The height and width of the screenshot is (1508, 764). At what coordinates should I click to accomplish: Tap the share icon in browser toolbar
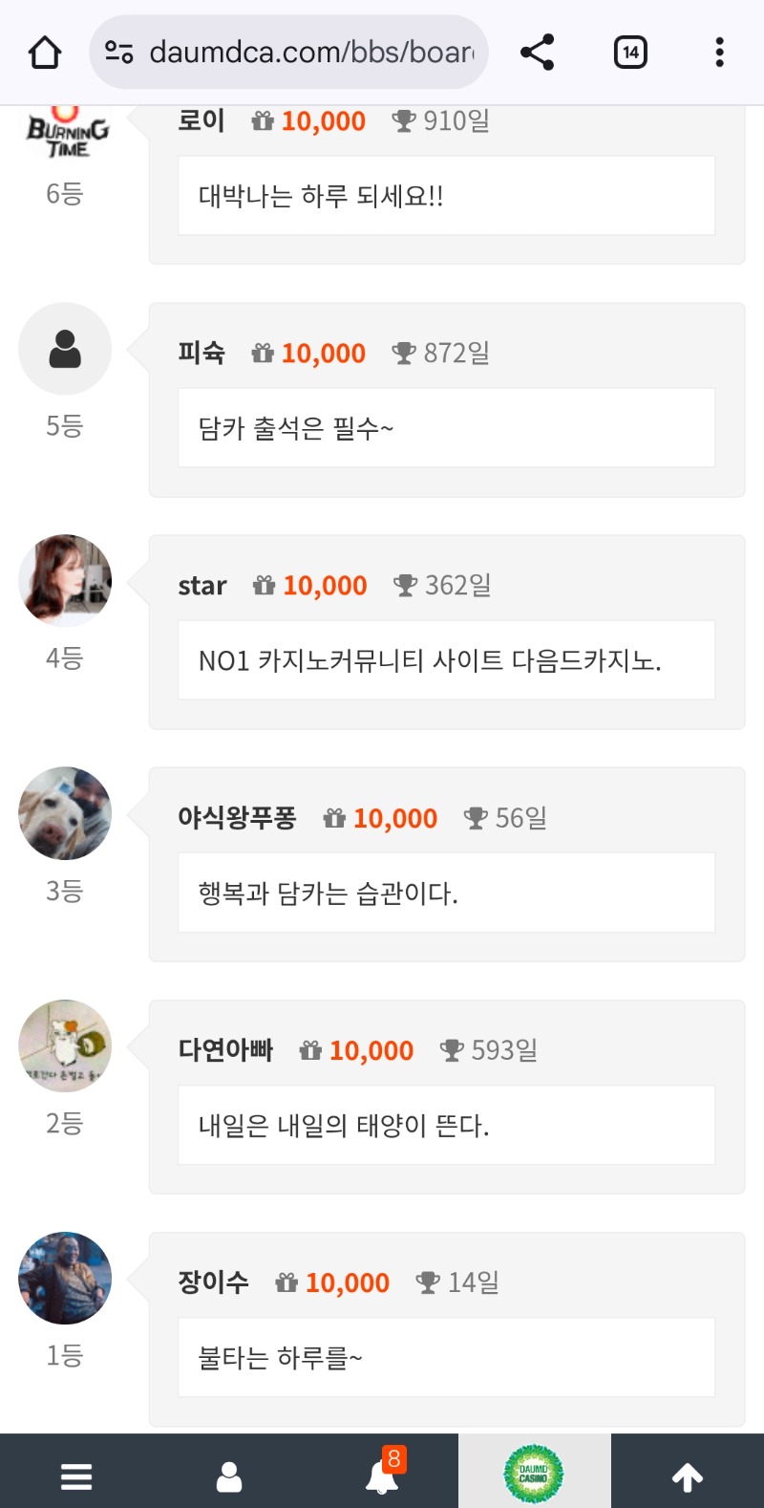[538, 52]
